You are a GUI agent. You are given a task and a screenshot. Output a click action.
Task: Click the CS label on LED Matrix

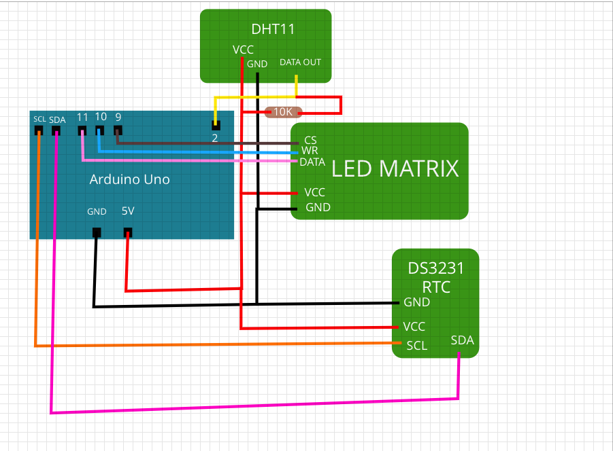(310, 141)
